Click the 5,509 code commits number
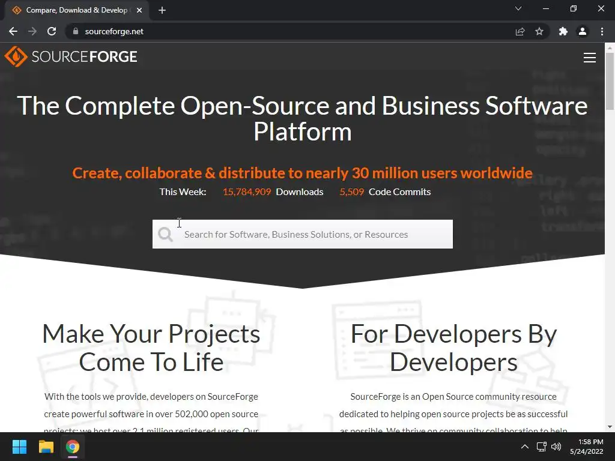 click(x=352, y=191)
